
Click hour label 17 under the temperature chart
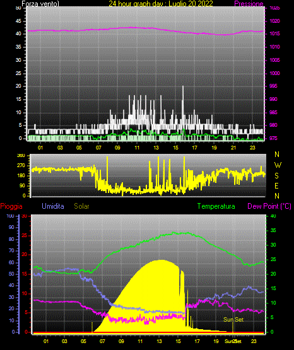pos(197,341)
